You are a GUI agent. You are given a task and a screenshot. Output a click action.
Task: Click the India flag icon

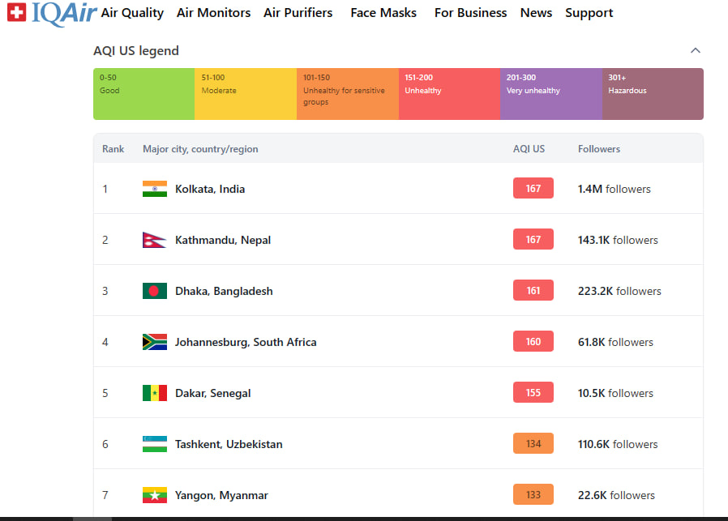154,189
